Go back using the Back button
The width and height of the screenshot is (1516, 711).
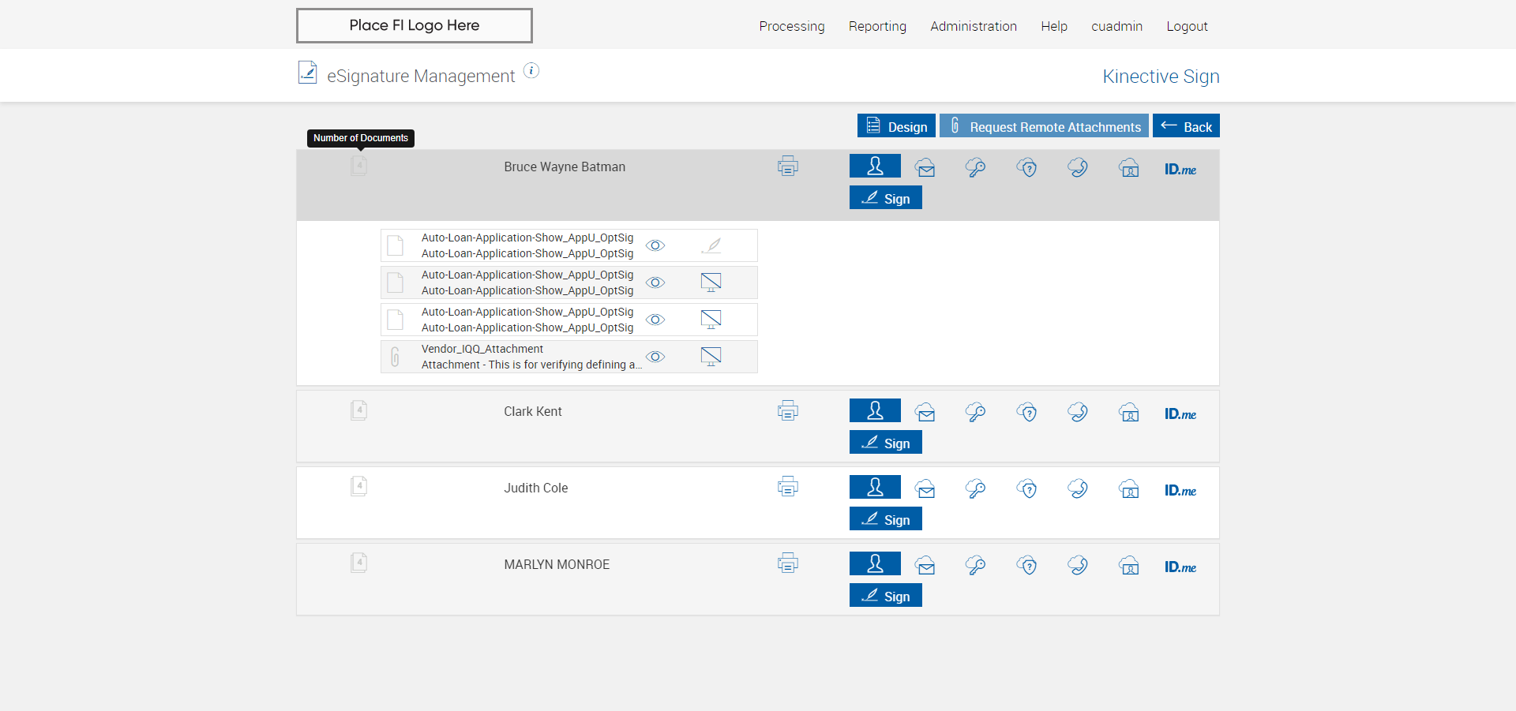1186,126
